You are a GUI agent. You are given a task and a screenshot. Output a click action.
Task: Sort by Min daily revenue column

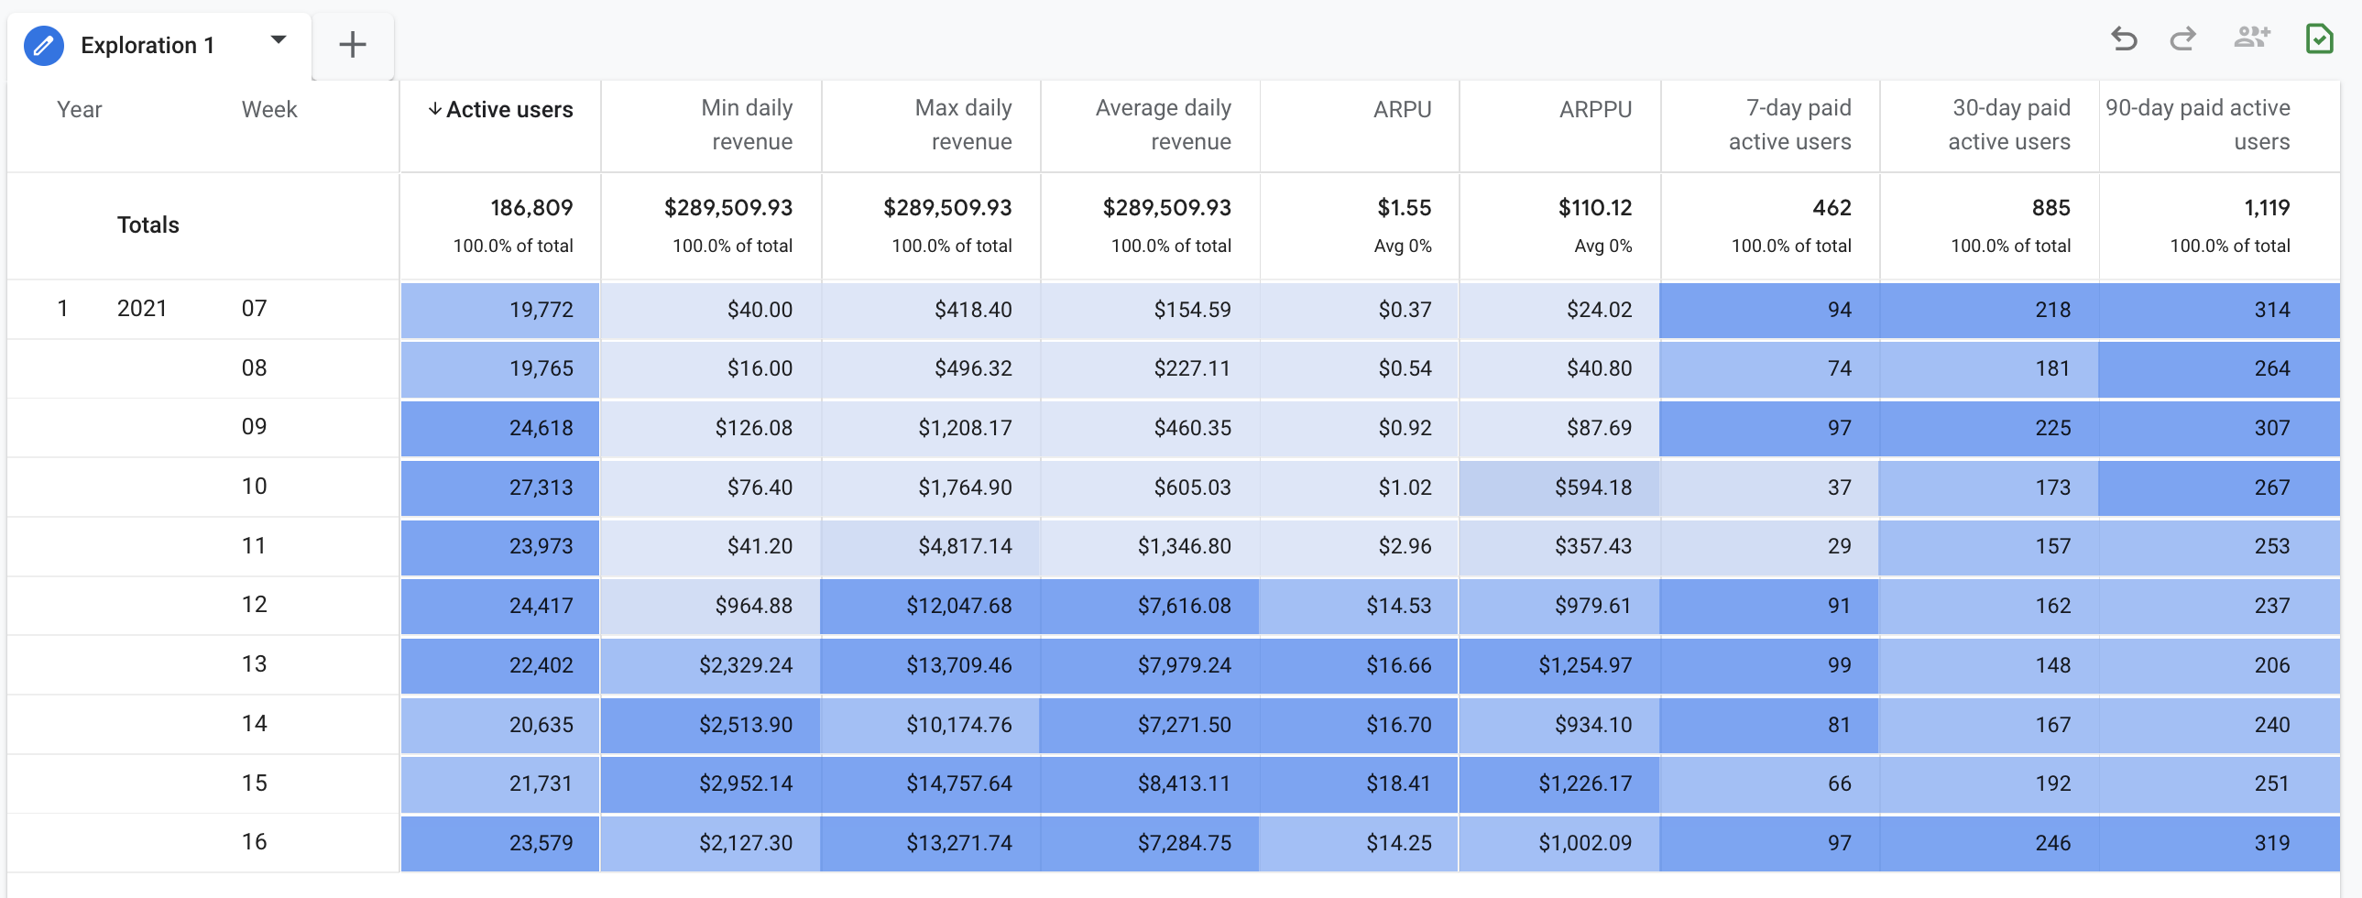pos(747,125)
